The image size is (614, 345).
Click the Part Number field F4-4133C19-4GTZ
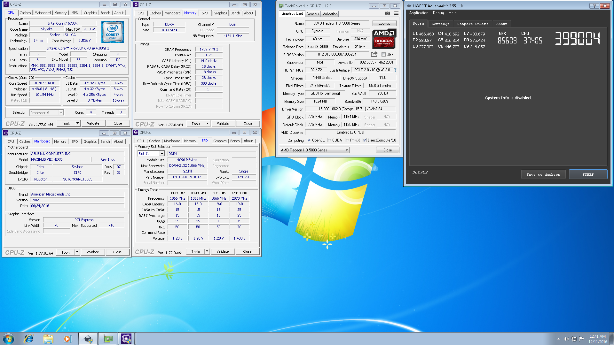pos(187,177)
